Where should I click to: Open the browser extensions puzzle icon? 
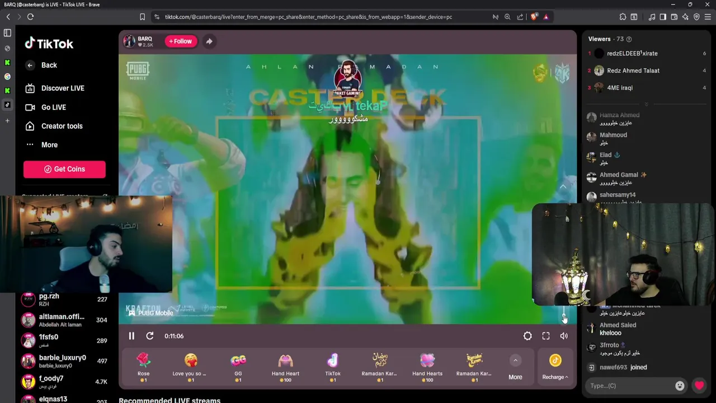click(623, 17)
